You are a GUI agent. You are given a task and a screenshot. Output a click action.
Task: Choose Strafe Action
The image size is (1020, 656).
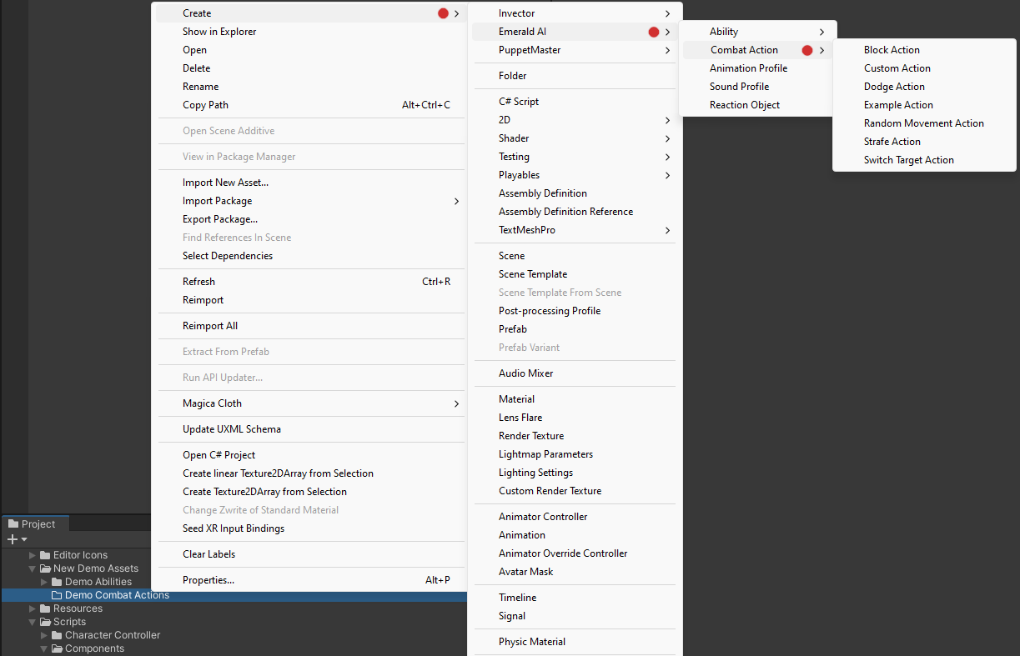pyautogui.click(x=924, y=142)
